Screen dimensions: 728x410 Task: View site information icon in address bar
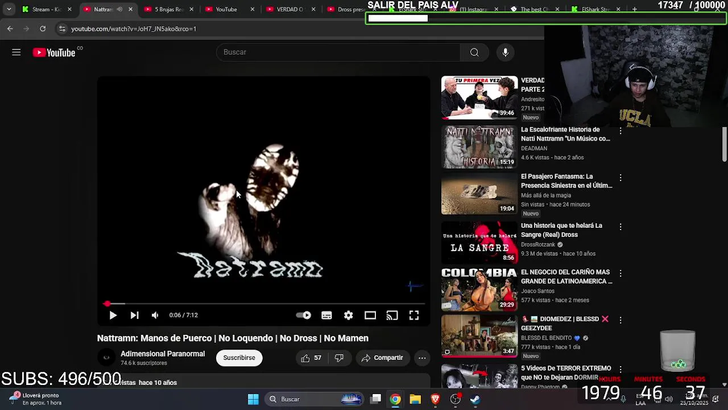(x=62, y=28)
